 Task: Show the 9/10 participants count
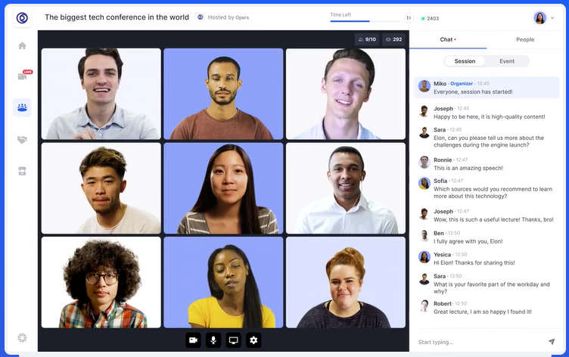coord(366,39)
